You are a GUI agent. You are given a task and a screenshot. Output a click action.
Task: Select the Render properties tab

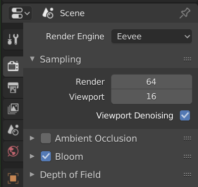(13, 67)
